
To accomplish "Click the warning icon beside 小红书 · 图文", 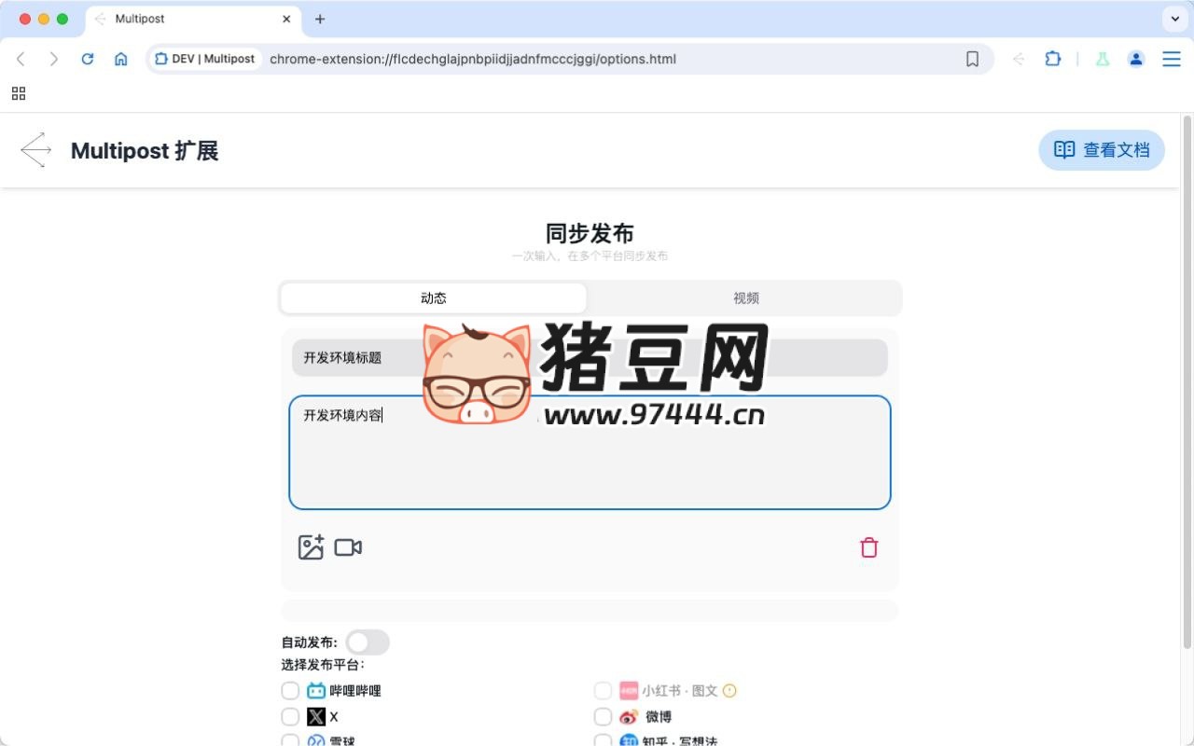I will pos(729,691).
